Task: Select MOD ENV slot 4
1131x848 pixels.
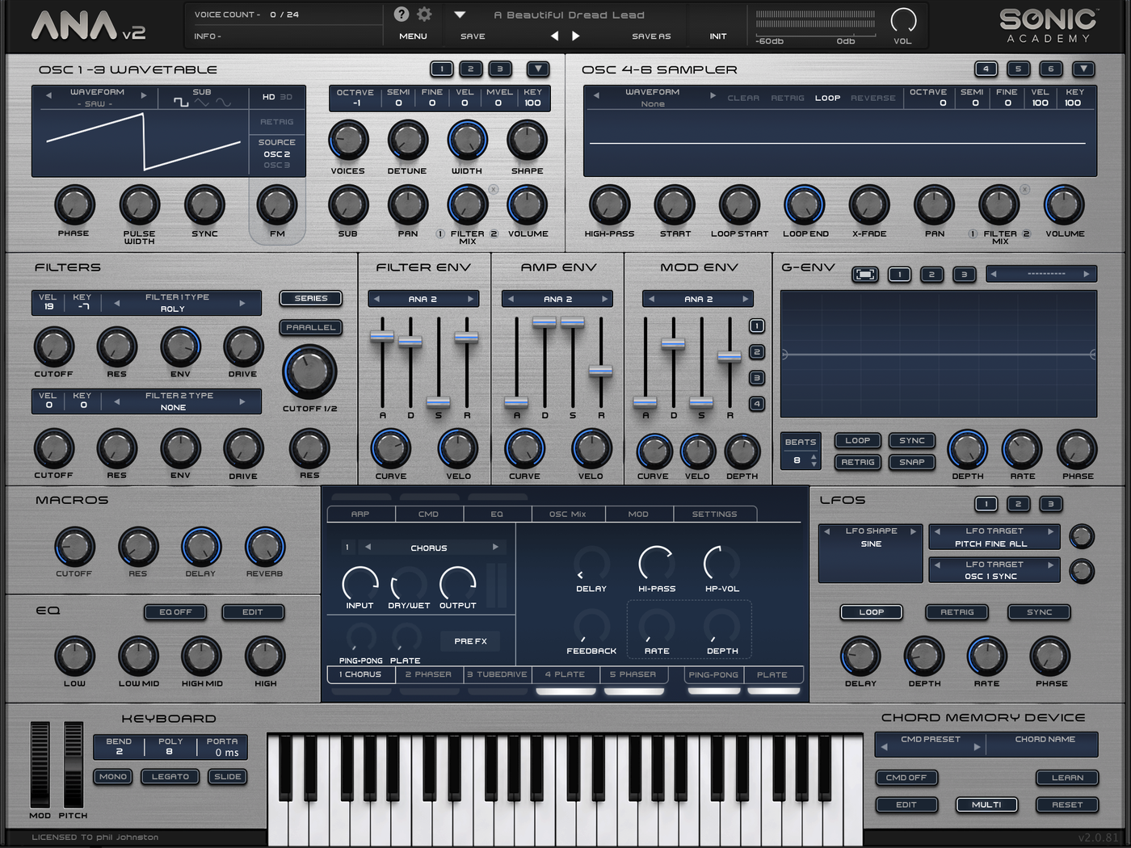Action: 757,404
